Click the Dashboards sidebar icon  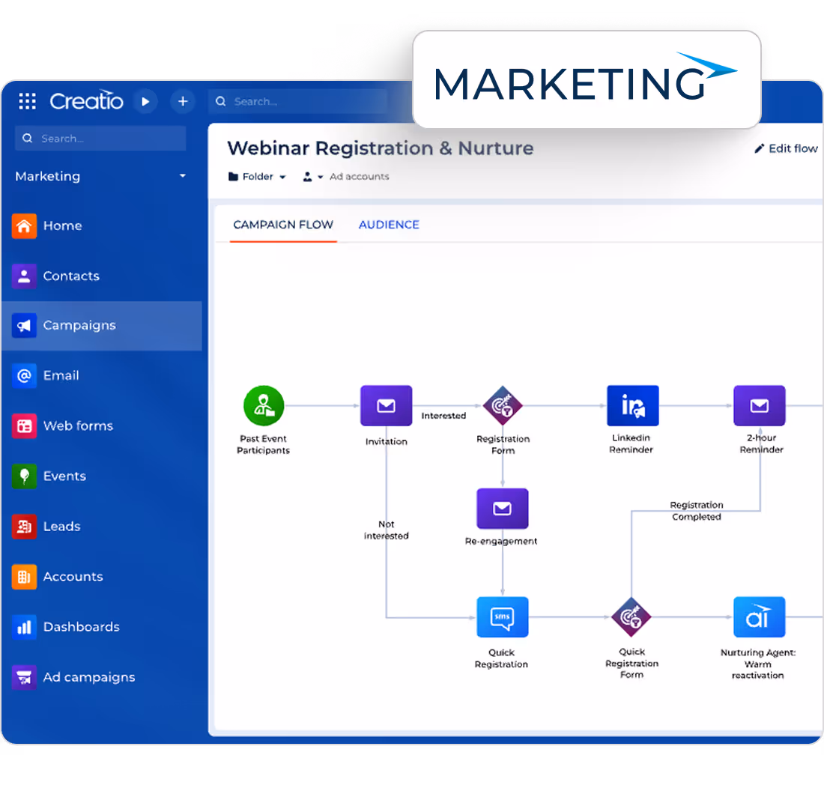pyautogui.click(x=23, y=626)
